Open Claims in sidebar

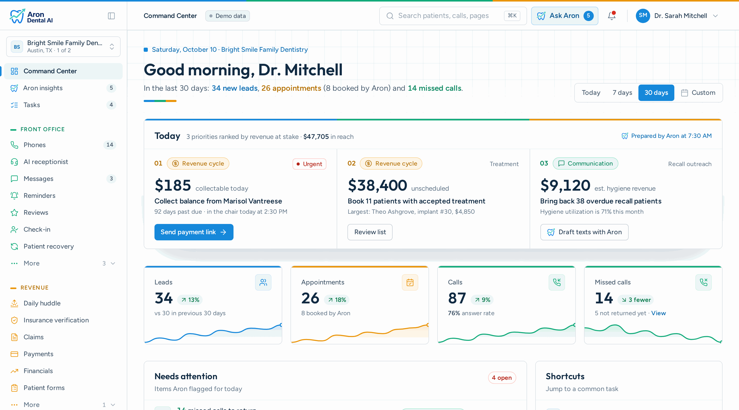(x=63, y=337)
